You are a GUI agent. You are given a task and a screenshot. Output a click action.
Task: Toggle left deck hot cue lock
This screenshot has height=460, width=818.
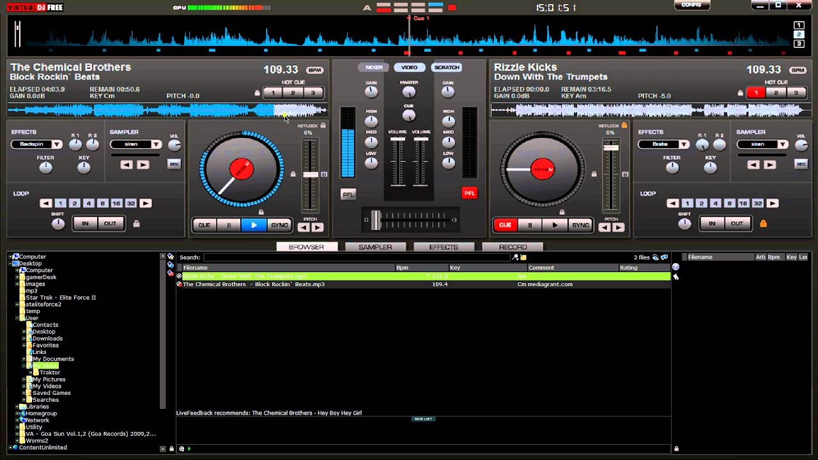[x=258, y=93]
